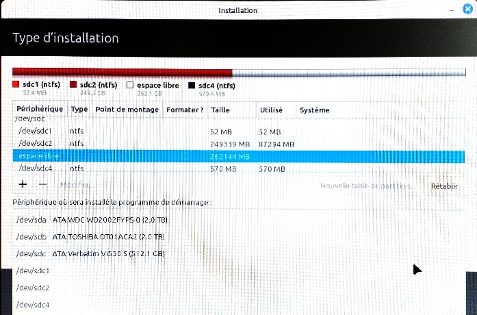
Task: Click the dark red sdc2 legend swatch
Action: [x=73, y=86]
